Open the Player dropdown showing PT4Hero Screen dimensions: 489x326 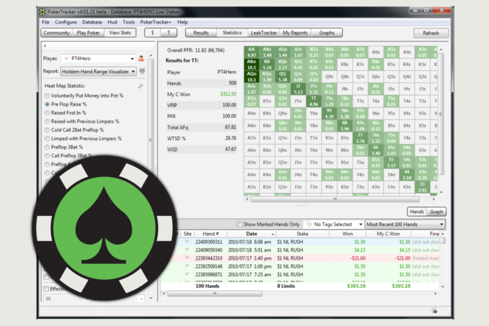[99, 59]
